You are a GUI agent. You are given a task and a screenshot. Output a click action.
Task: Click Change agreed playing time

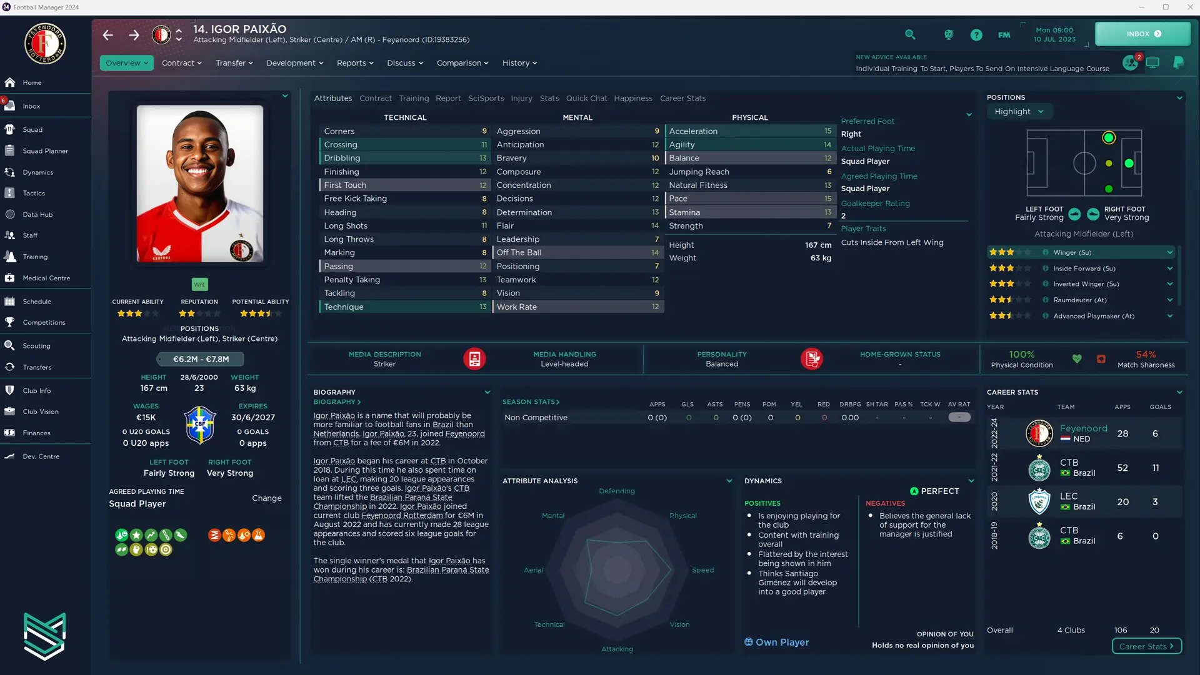tap(267, 498)
